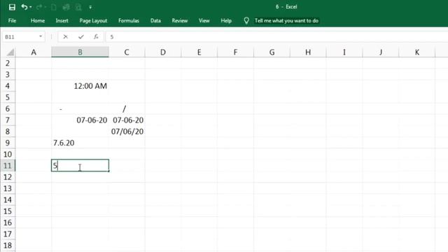Select column F header
Viewport: 448px width, 252px height.
pyautogui.click(x=235, y=52)
